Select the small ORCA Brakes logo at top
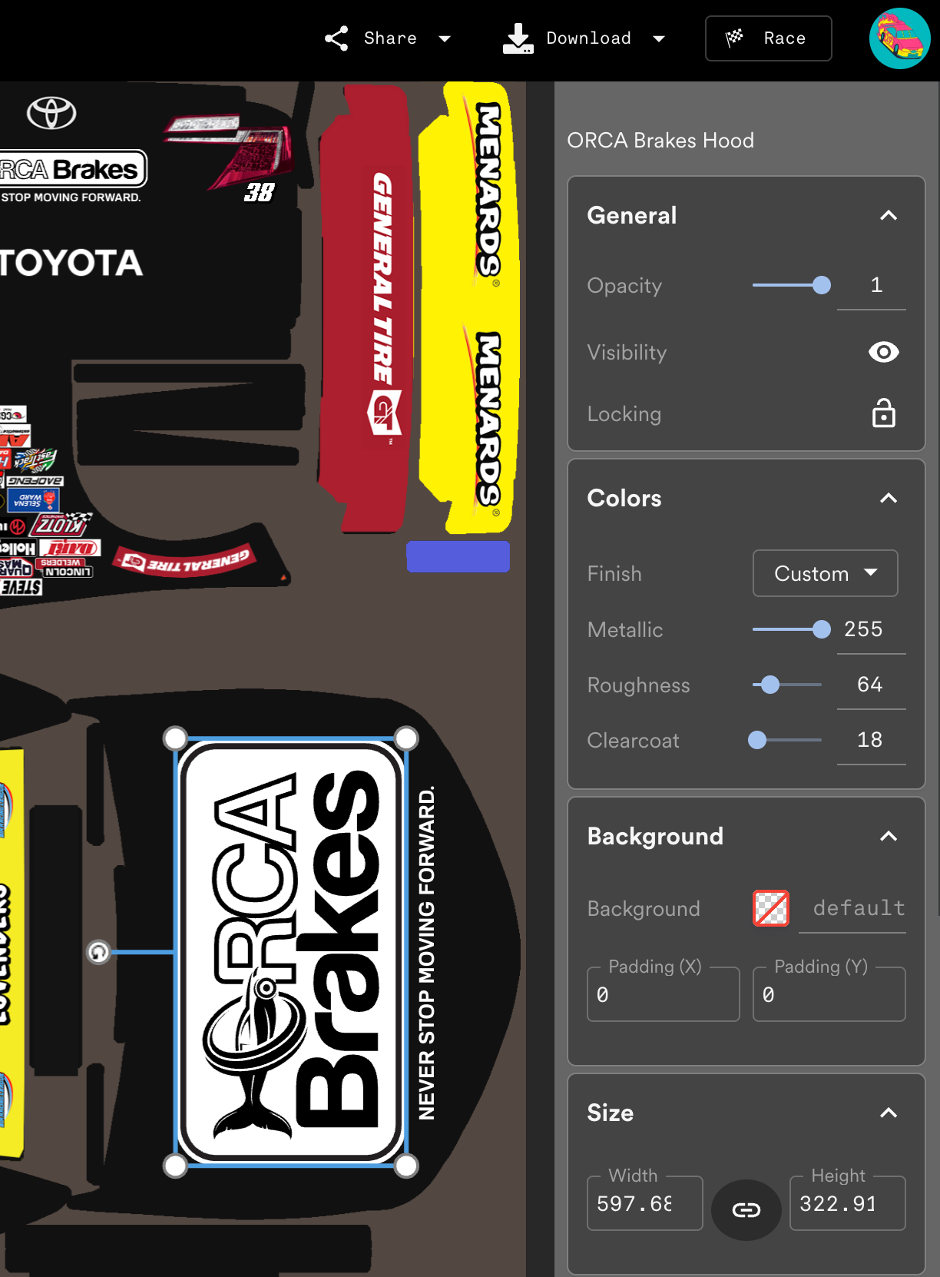Image resolution: width=940 pixels, height=1277 pixels. [73, 168]
